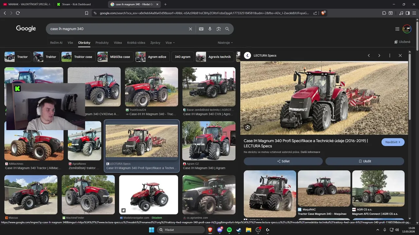Expand the Nástroje tools dropdown
419x235 pixels.
click(x=225, y=43)
